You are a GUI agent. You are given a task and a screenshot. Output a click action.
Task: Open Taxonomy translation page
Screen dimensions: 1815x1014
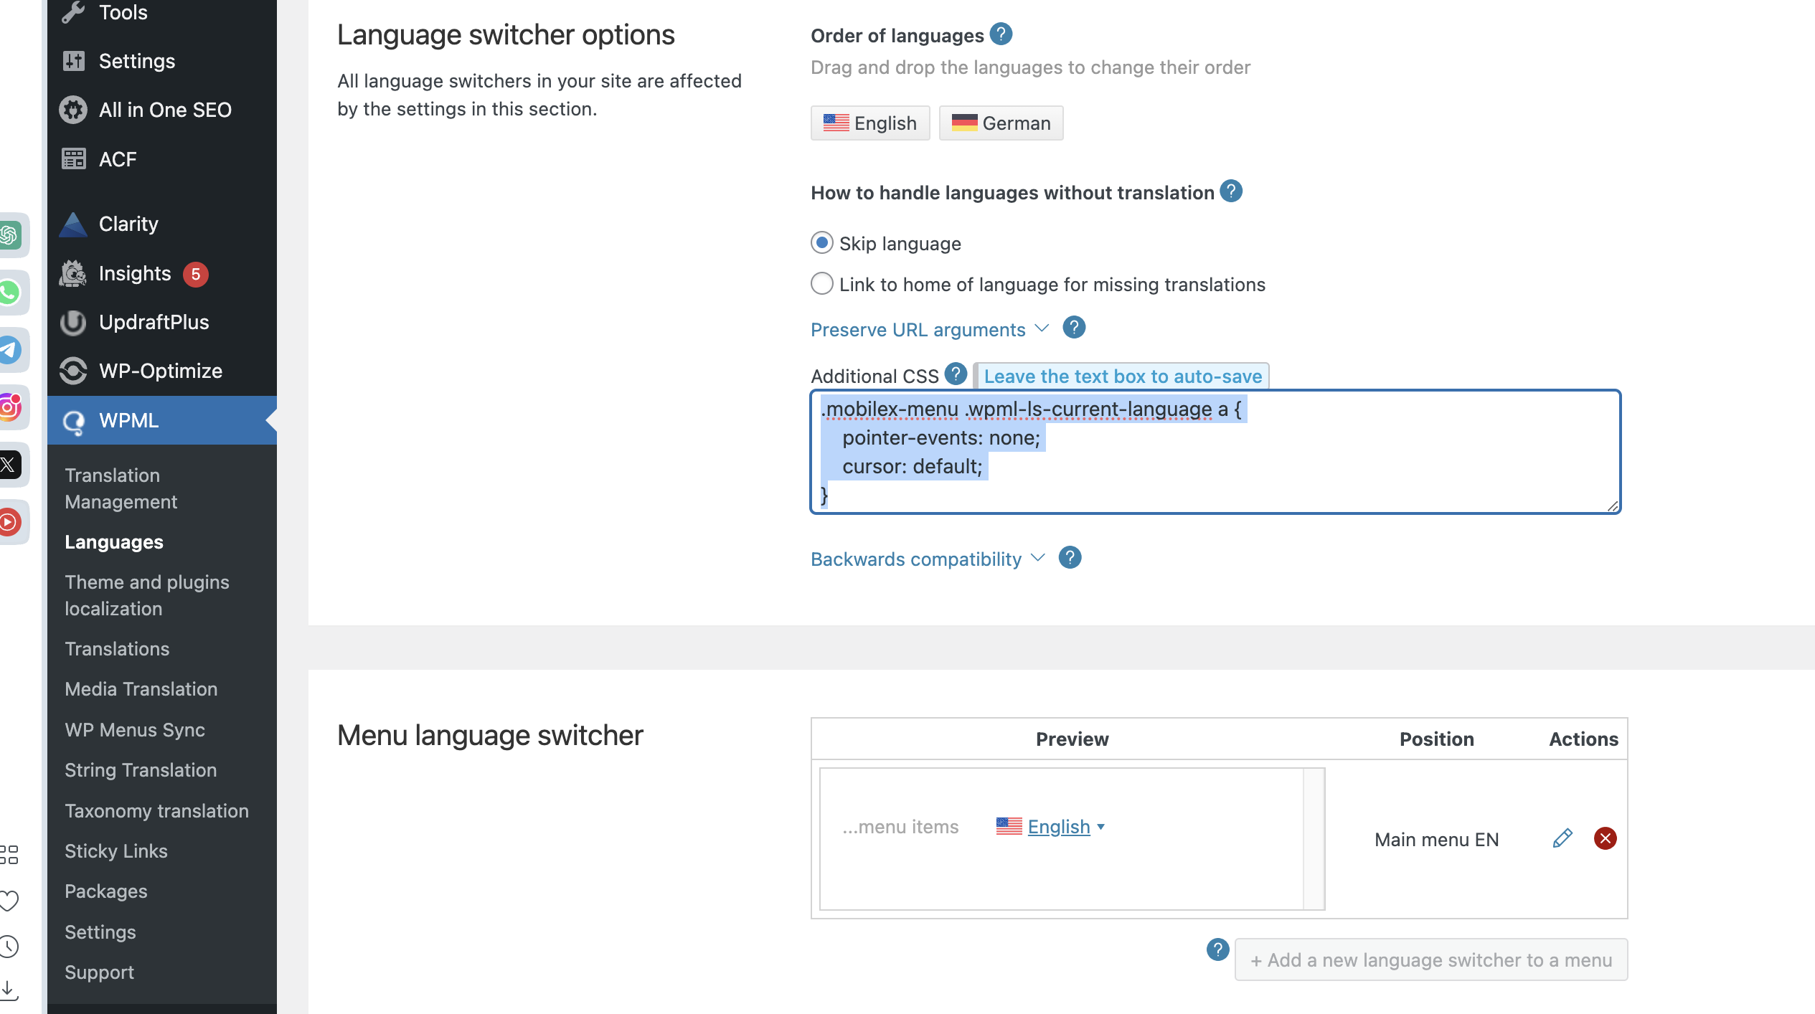point(156,811)
